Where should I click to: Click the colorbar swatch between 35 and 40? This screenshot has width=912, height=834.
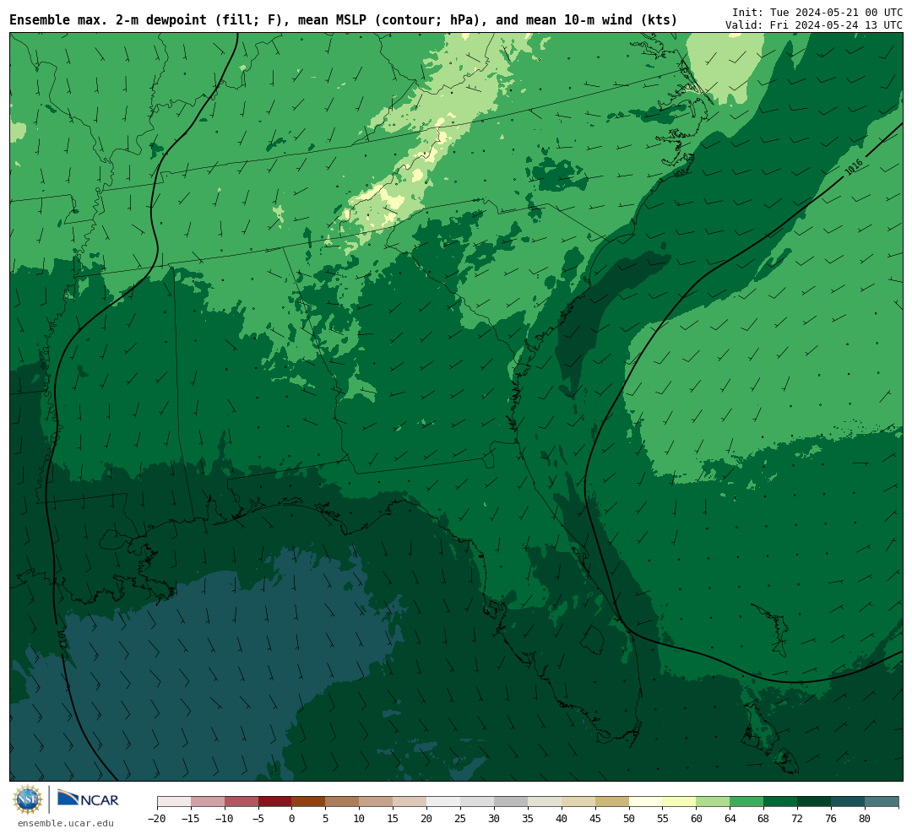545,801
